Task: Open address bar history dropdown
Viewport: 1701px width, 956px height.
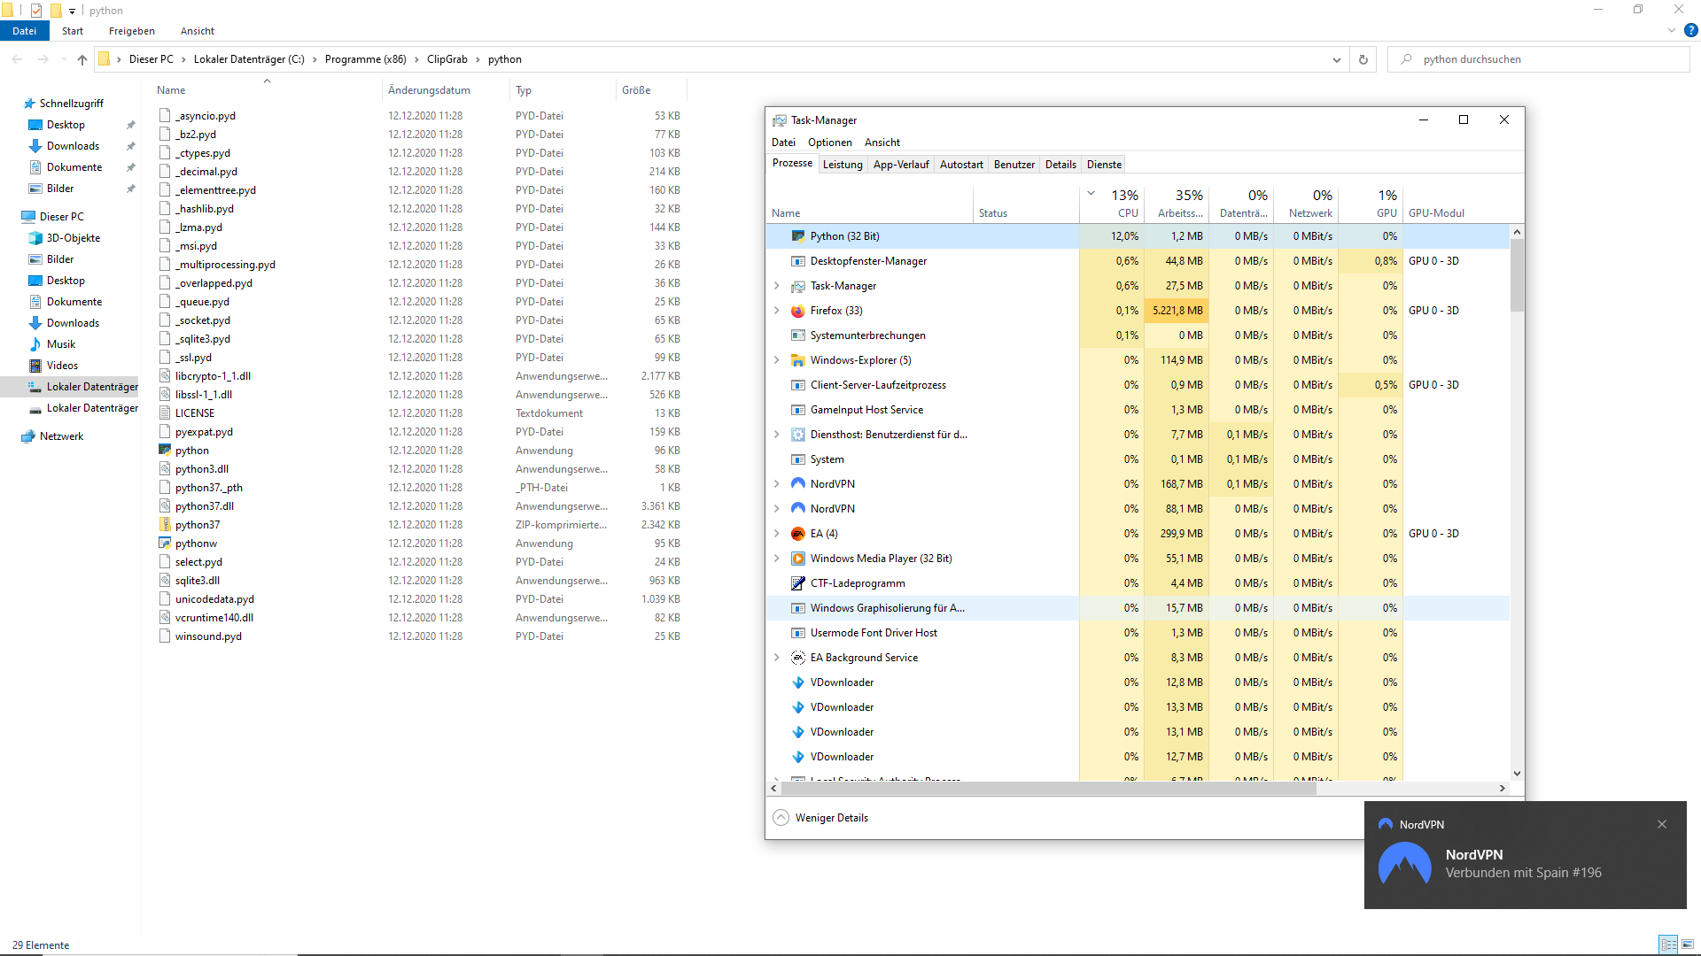Action: pyautogui.click(x=1336, y=59)
